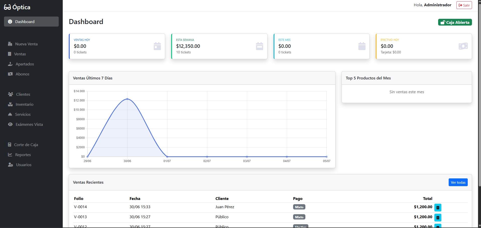481x228 pixels.
Task: Click the 30/06 peak chart point
Action: point(127,99)
